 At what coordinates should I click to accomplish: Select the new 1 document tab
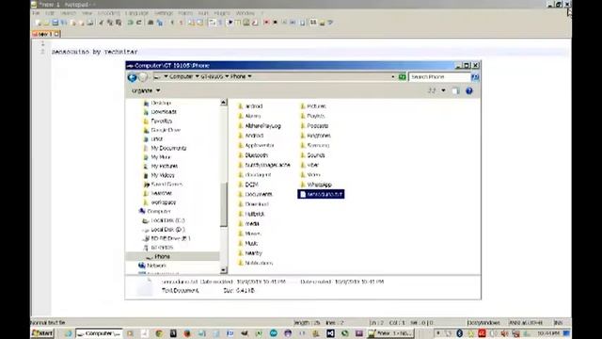(x=45, y=34)
